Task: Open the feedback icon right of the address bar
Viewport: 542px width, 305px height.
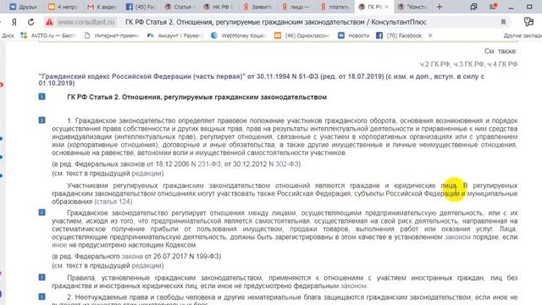Action: pyautogui.click(x=528, y=22)
